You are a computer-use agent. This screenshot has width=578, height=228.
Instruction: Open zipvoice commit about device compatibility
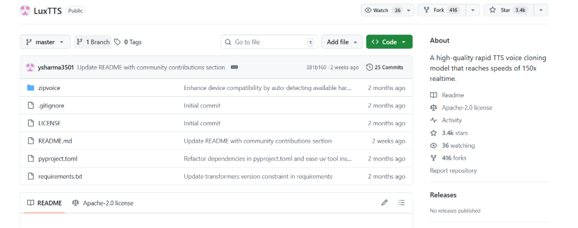268,88
